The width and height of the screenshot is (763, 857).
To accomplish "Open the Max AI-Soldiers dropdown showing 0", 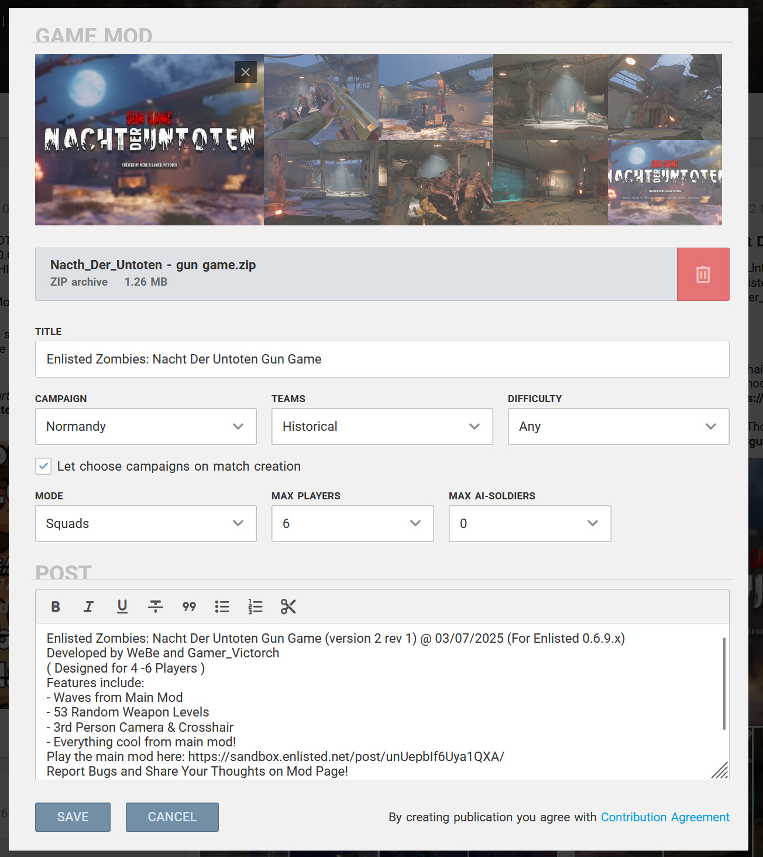I will 530,523.
